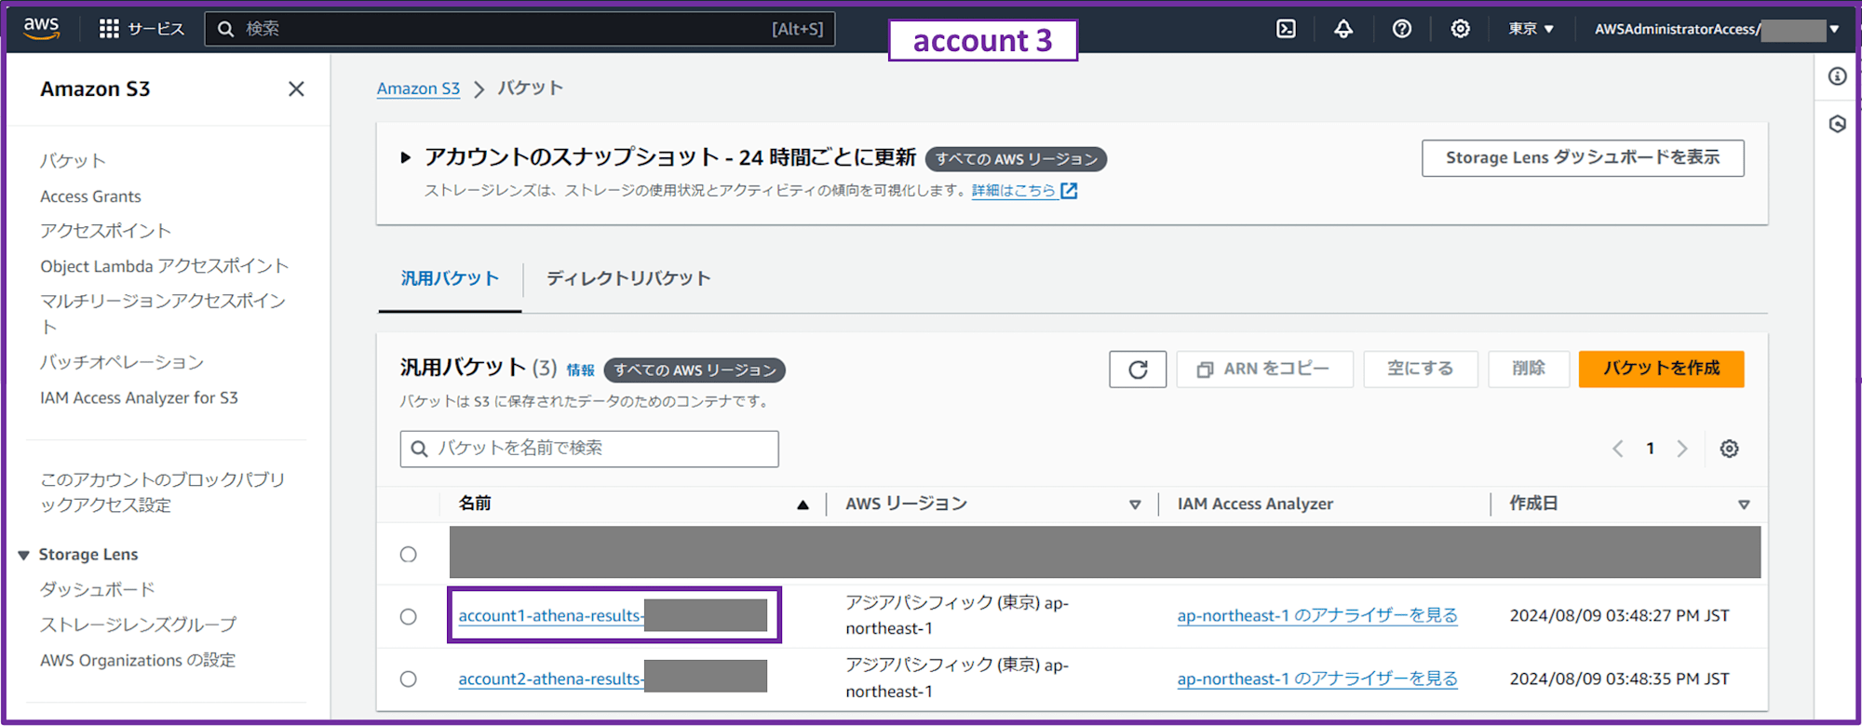
Task: Launch the CloudShell terminal icon
Action: point(1286,29)
